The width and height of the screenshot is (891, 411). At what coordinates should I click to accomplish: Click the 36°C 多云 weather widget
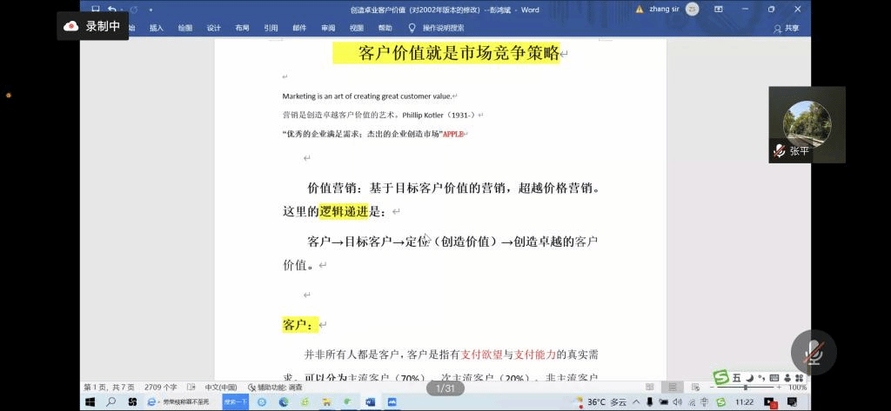(600, 402)
